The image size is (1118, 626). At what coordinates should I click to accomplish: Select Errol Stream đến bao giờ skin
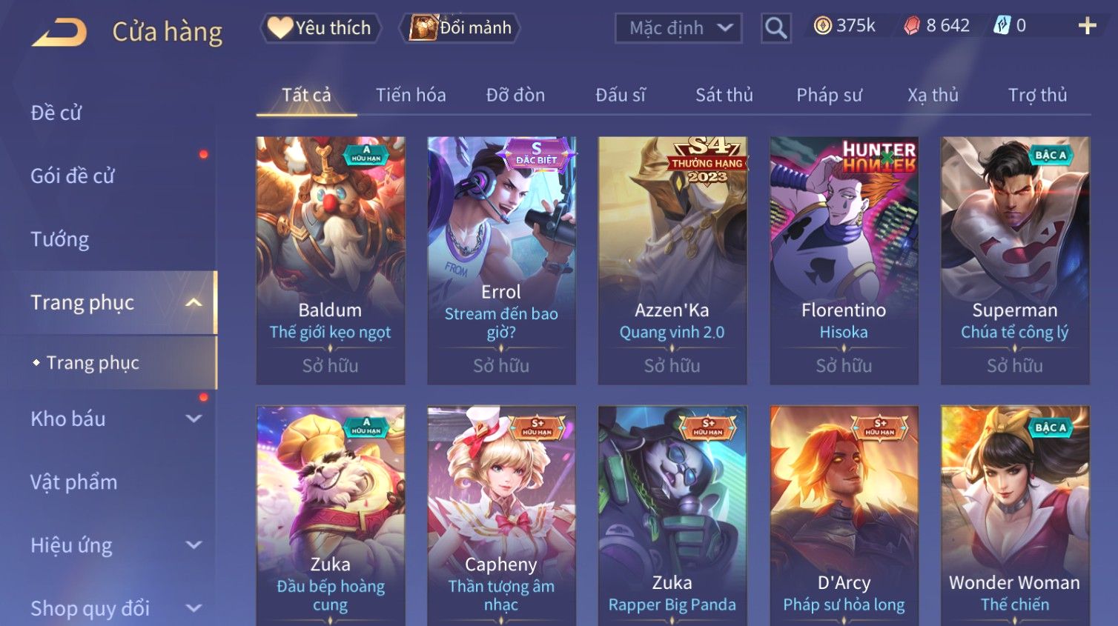pos(501,260)
